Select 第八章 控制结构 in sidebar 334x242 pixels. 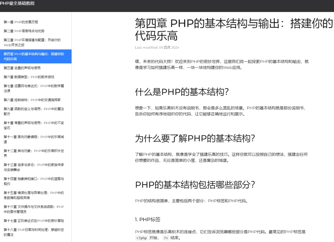(32, 100)
